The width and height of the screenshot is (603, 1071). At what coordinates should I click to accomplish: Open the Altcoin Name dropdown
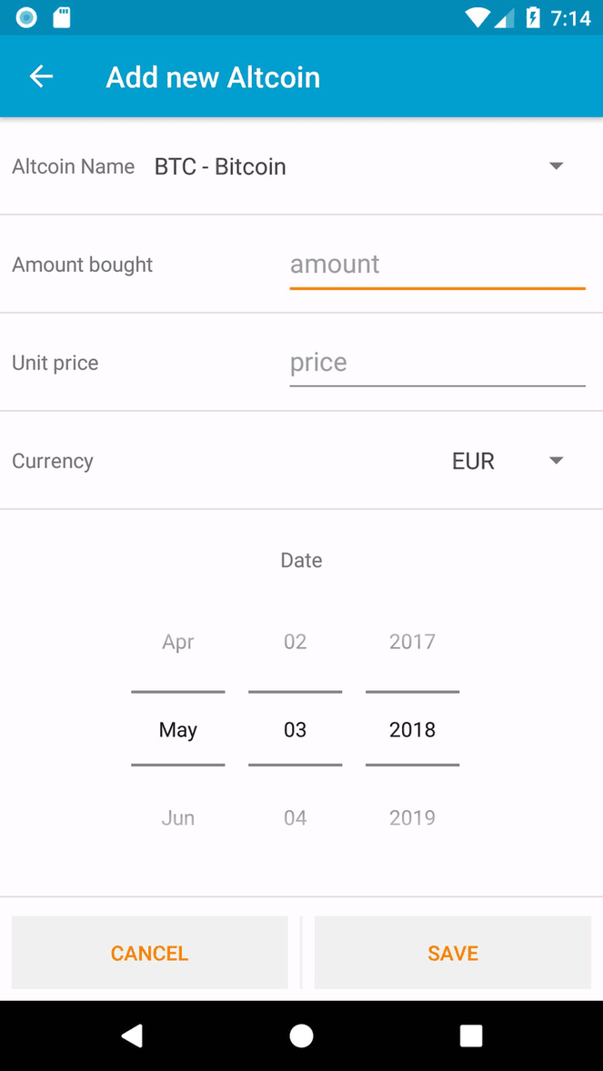tap(555, 165)
